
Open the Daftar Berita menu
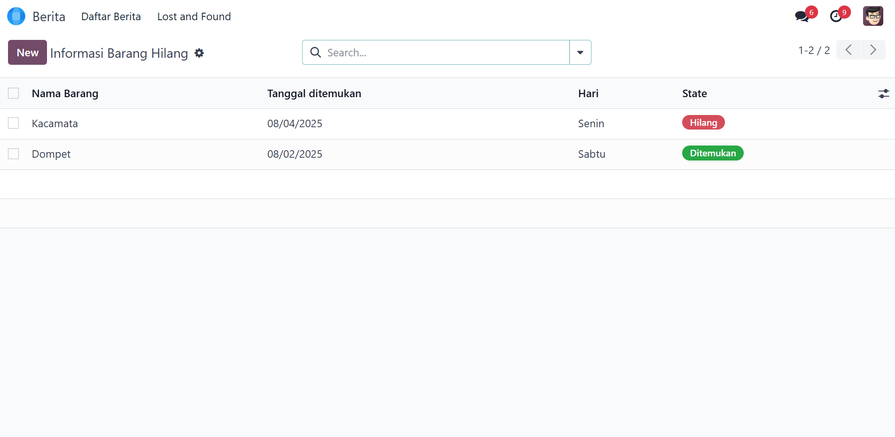point(111,16)
